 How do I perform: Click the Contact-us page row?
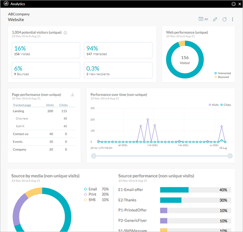44,134
